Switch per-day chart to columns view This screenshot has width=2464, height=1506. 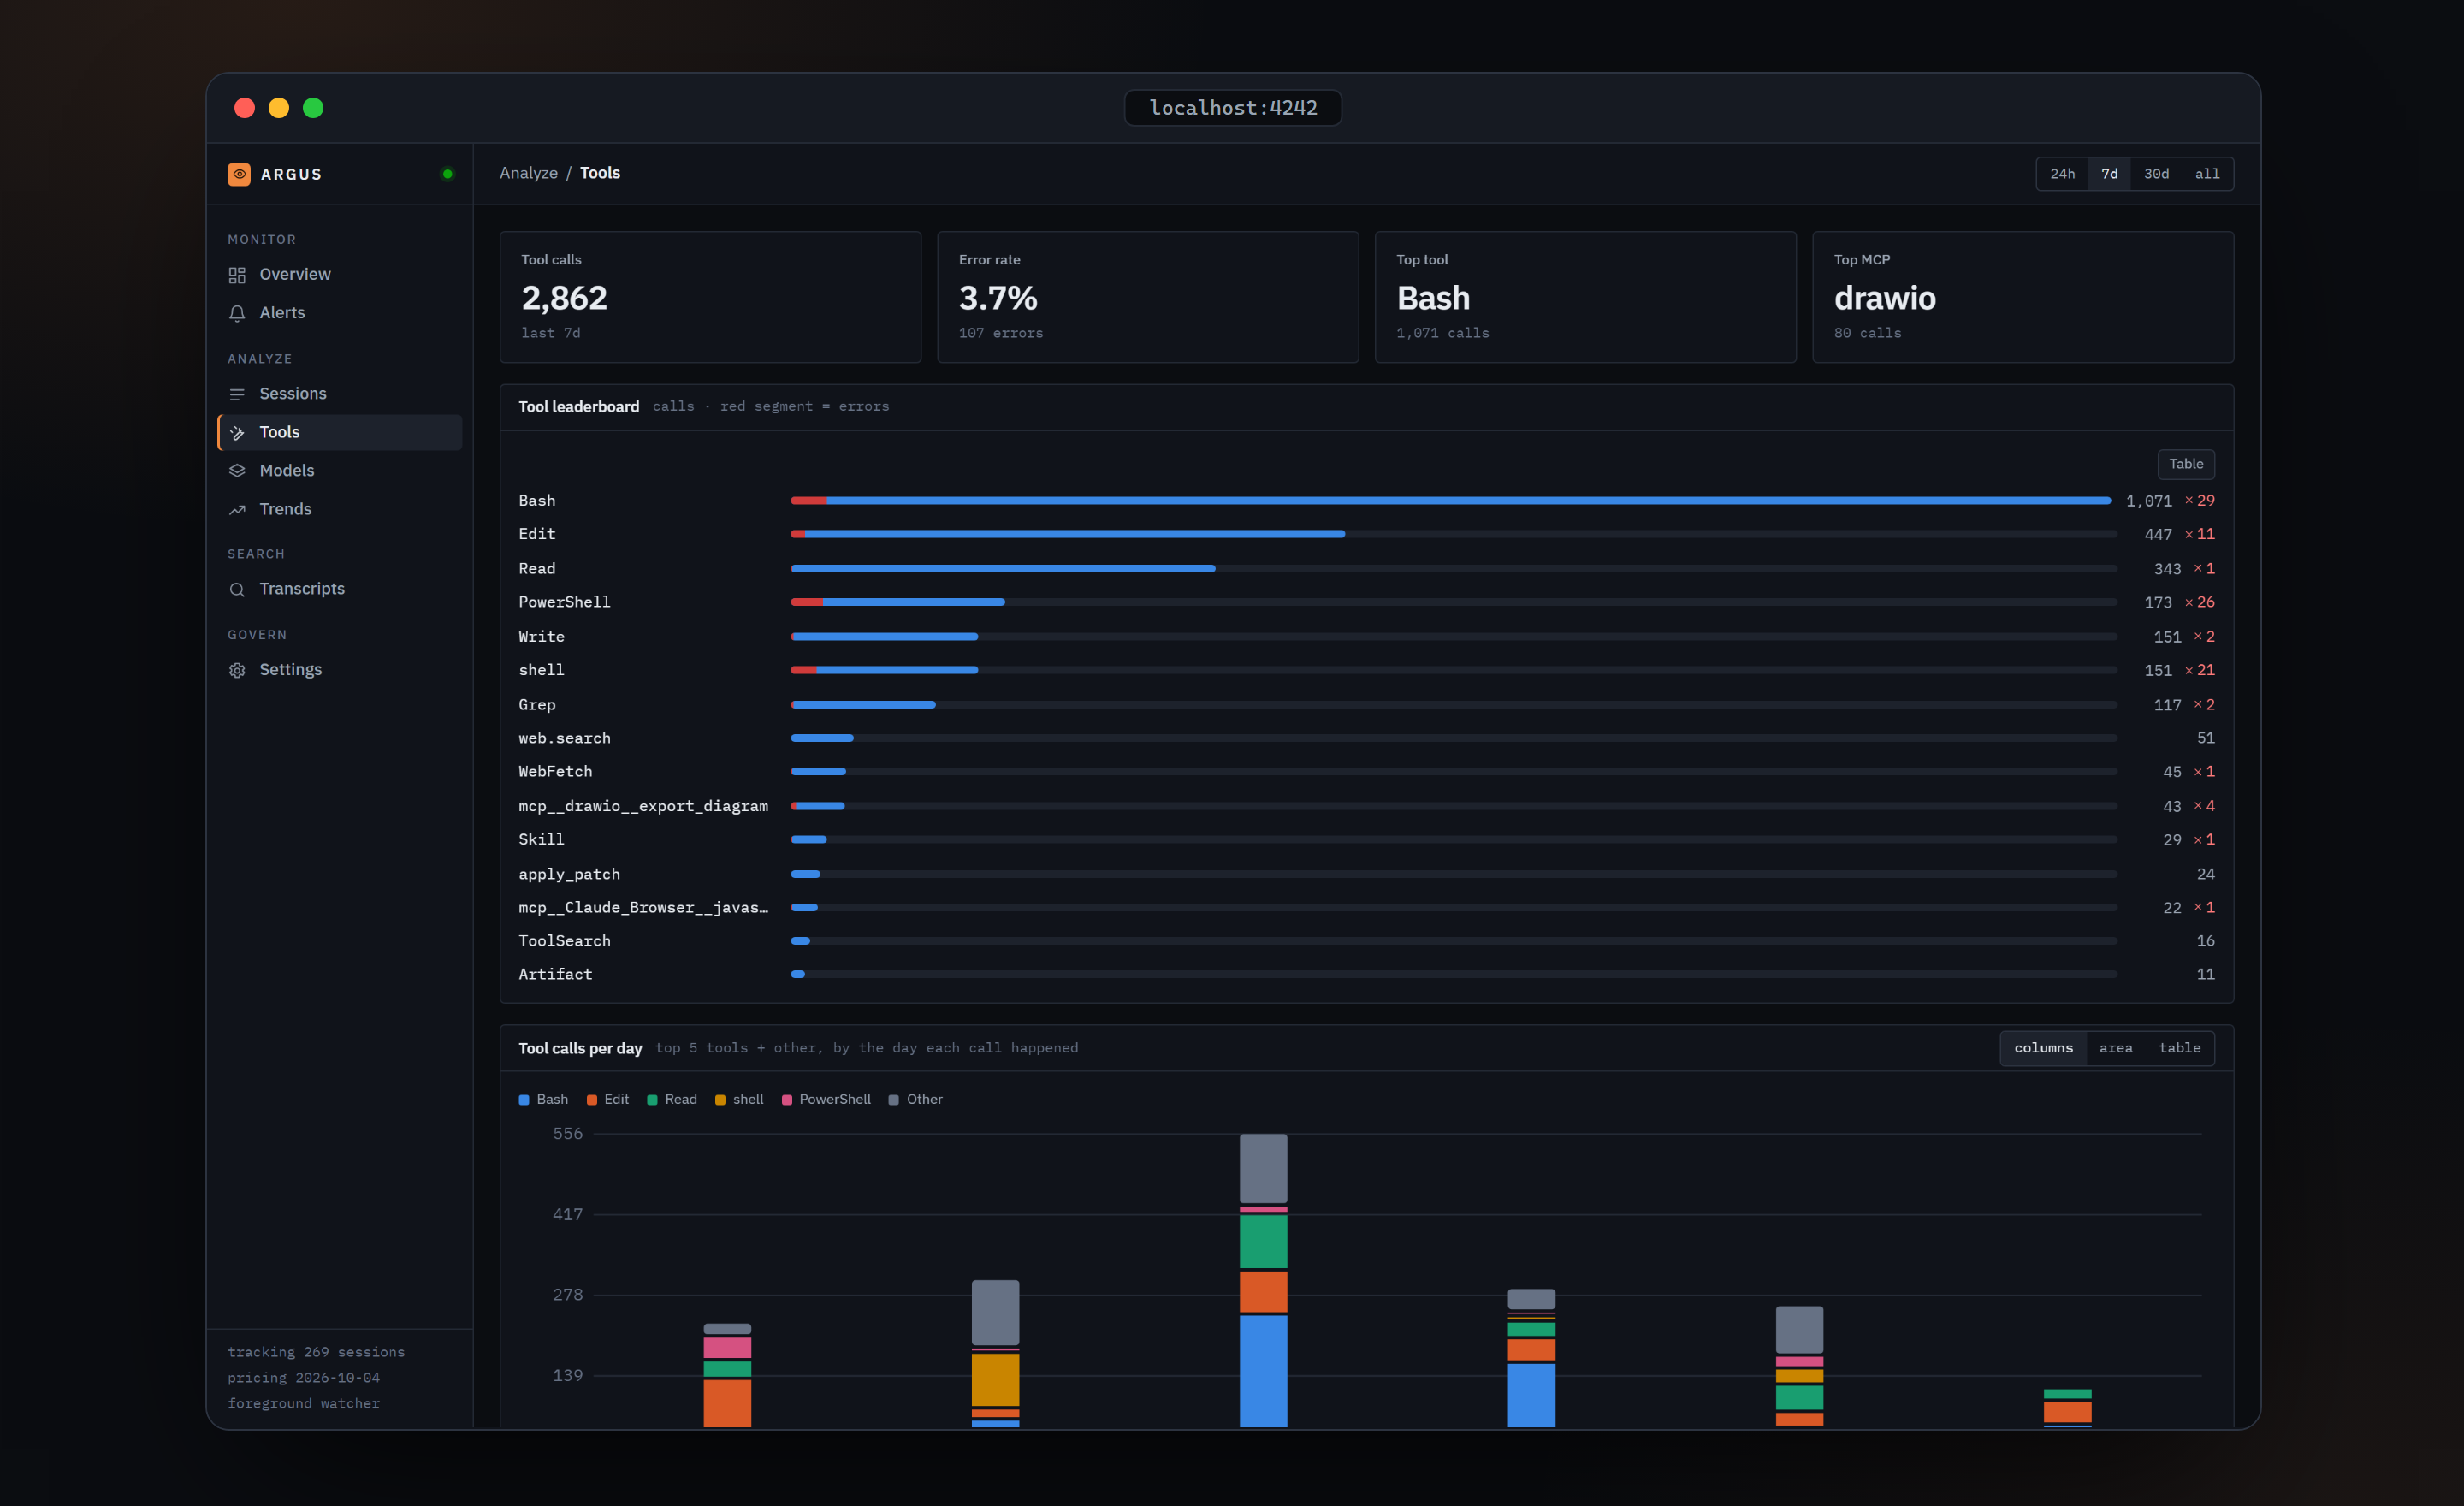tap(2043, 1048)
